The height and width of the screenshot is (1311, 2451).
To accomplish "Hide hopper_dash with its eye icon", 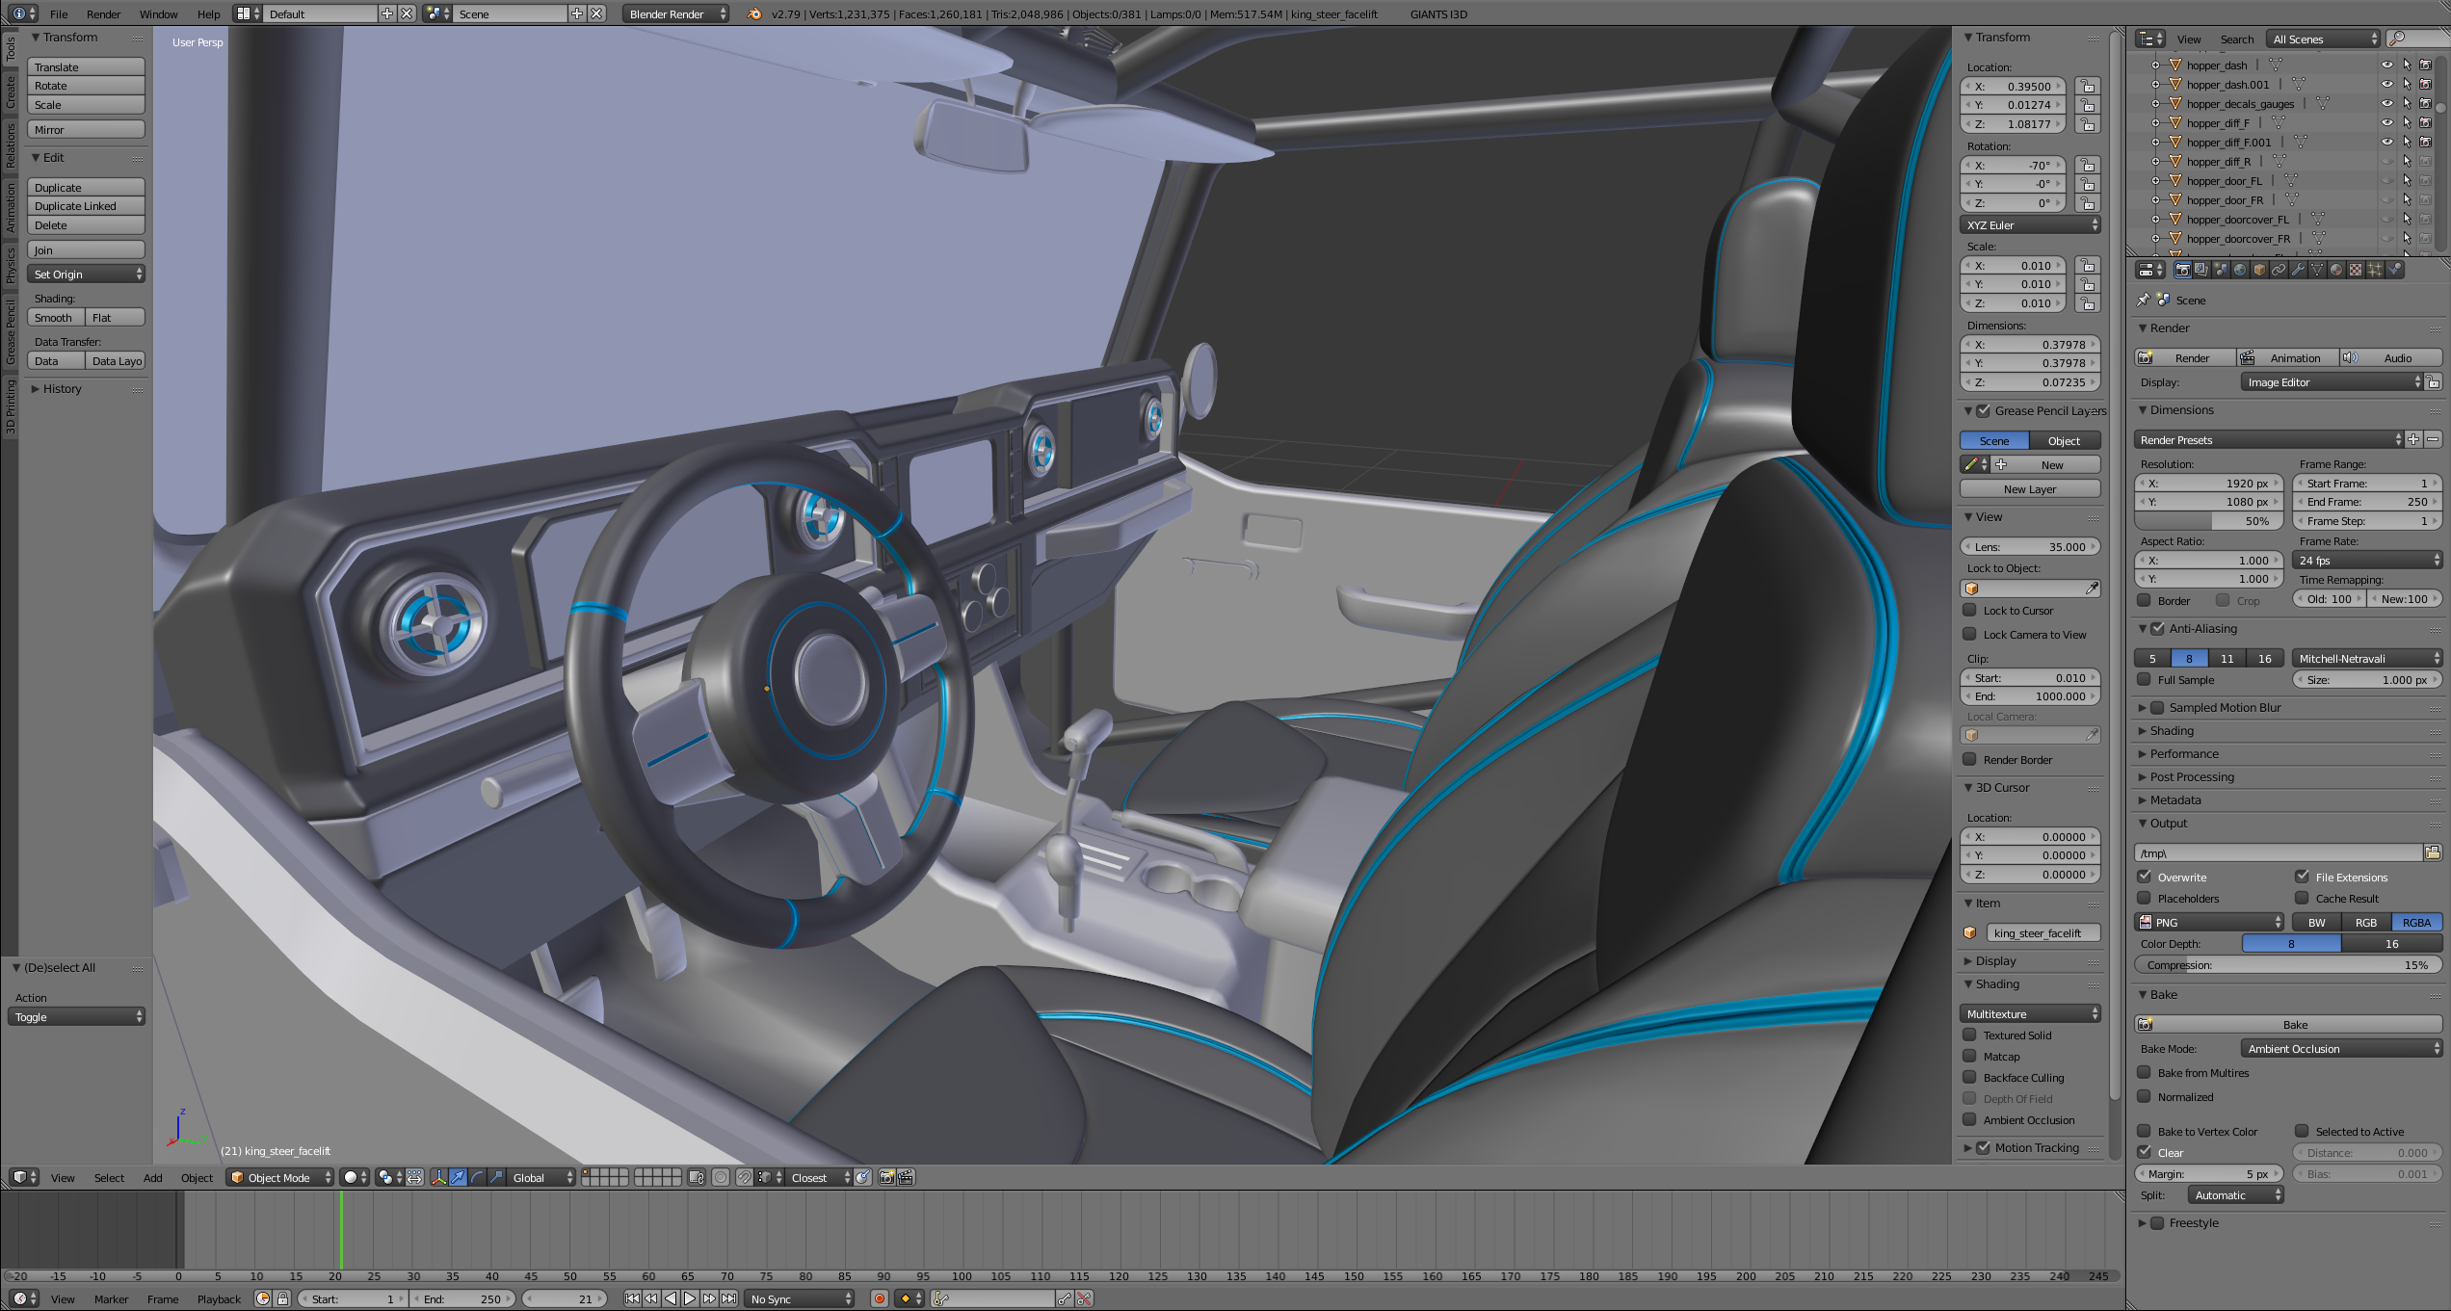I will point(2387,65).
